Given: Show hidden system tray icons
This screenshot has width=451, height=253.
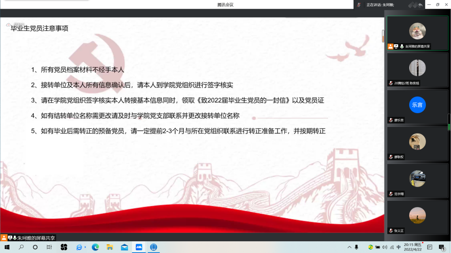Looking at the screenshot, I should point(349,247).
